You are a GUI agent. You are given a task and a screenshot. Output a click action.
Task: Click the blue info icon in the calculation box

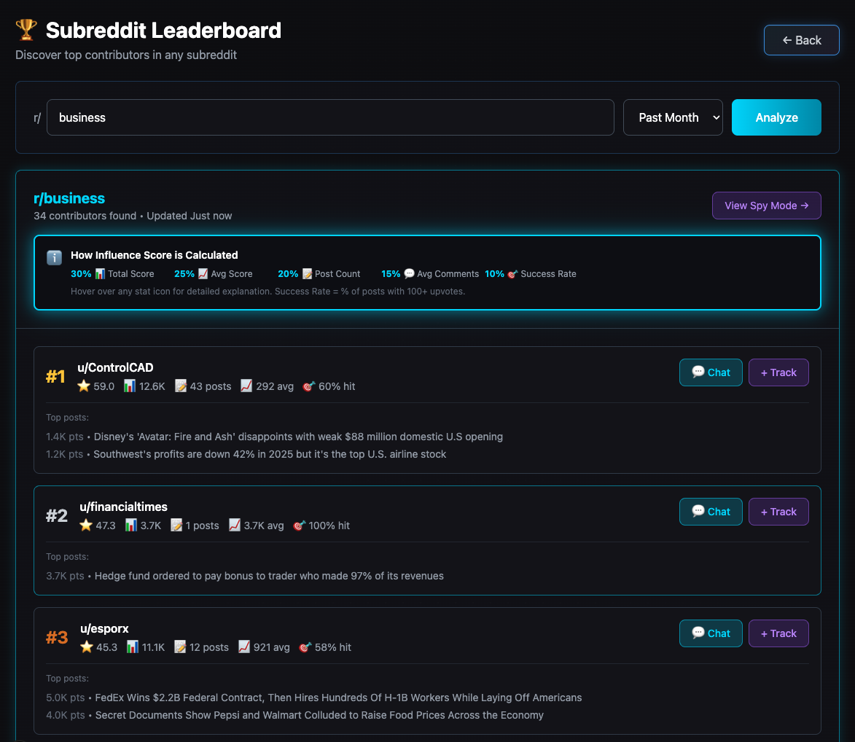tap(54, 257)
